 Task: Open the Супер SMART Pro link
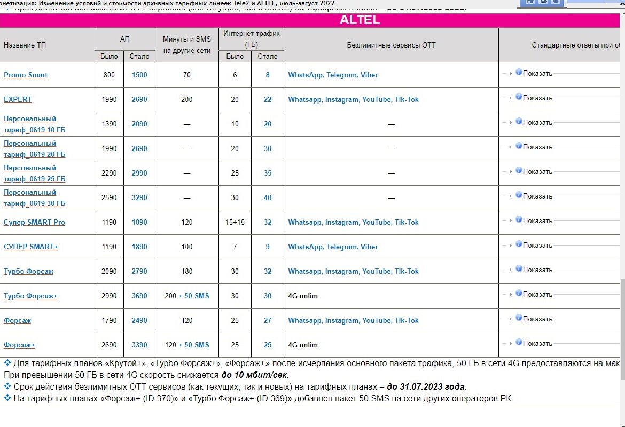(34, 222)
